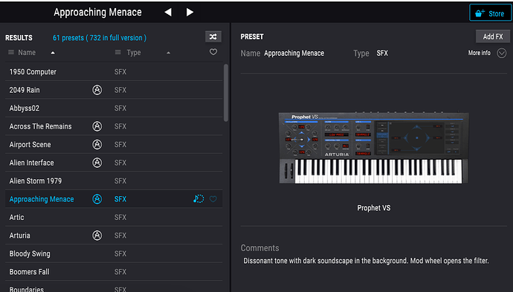
Task: Select the Alien Interface preset
Action: click(114, 163)
